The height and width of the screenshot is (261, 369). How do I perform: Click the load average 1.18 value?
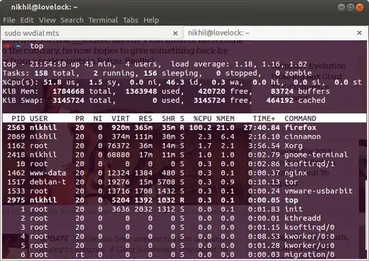243,64
